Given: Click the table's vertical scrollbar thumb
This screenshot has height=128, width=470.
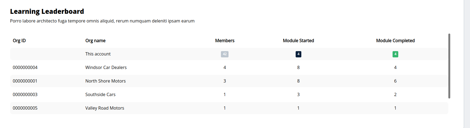Looking at the screenshot, I should [x=449, y=66].
